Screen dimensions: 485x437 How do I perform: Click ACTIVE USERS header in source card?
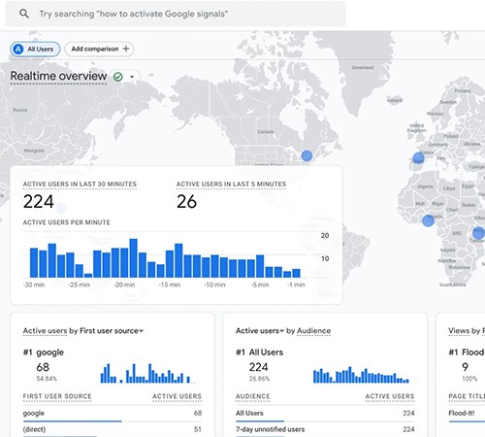[177, 396]
